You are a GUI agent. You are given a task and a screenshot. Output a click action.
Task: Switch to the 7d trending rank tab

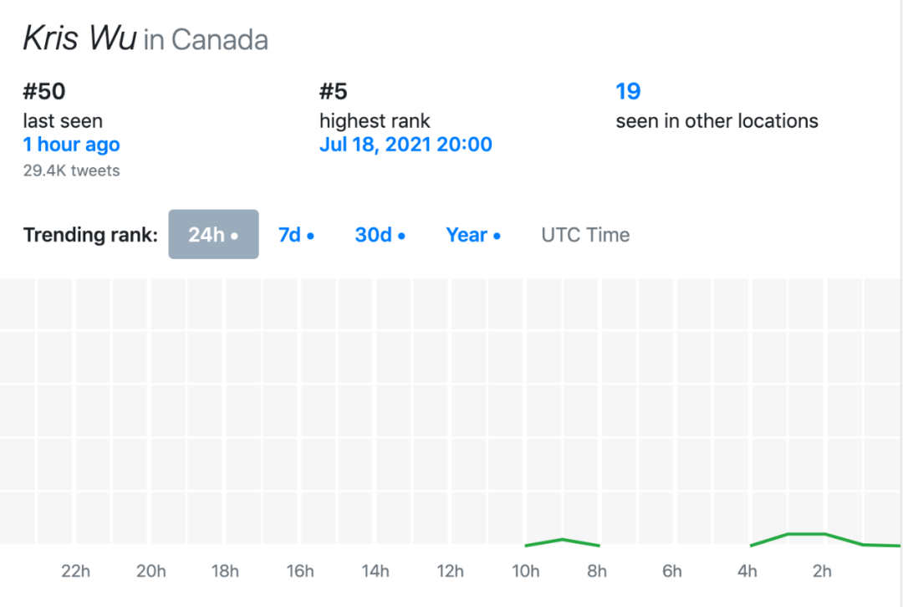click(296, 235)
